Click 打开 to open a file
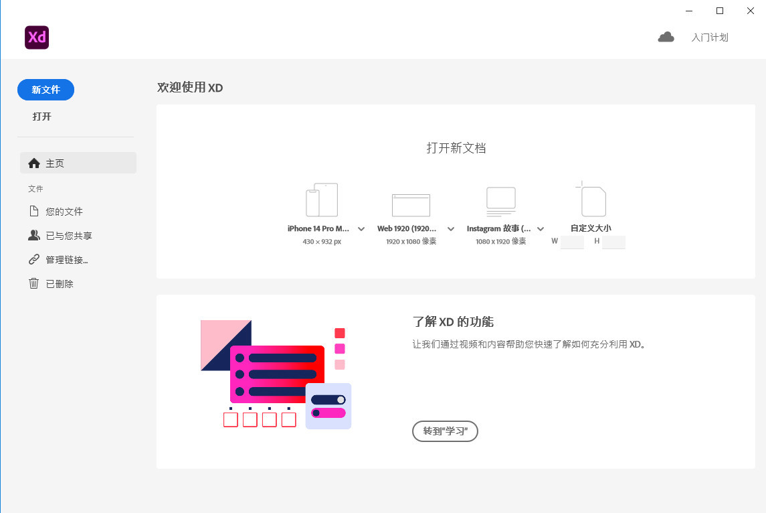The image size is (766, 513). [42, 117]
